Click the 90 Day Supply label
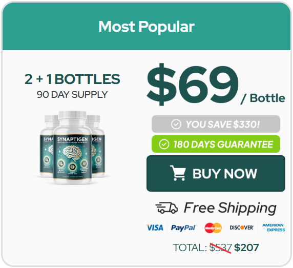The width and height of the screenshot is (293, 268). [x=72, y=95]
